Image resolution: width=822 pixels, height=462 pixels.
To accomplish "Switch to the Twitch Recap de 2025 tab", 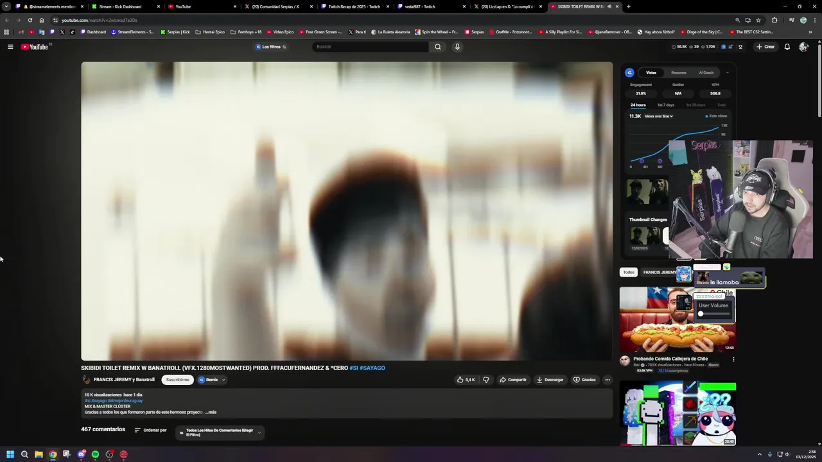I will pyautogui.click(x=354, y=6).
